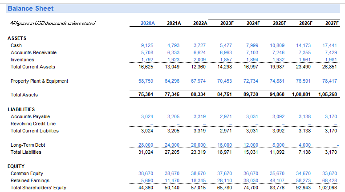Select Accounts Payable value for 2021A
This screenshot has height=192, width=345.
pyautogui.click(x=173, y=116)
